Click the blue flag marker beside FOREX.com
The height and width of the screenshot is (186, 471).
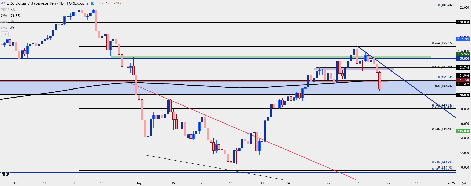tap(92, 3)
